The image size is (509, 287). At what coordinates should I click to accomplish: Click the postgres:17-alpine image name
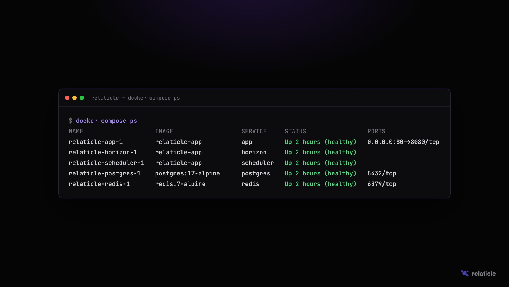click(188, 173)
